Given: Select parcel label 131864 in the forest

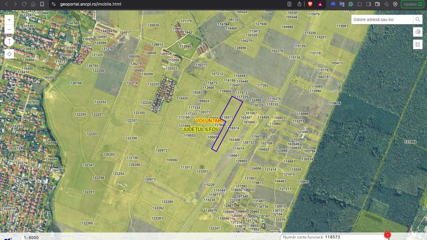Looking at the screenshot, I should [x=410, y=142].
